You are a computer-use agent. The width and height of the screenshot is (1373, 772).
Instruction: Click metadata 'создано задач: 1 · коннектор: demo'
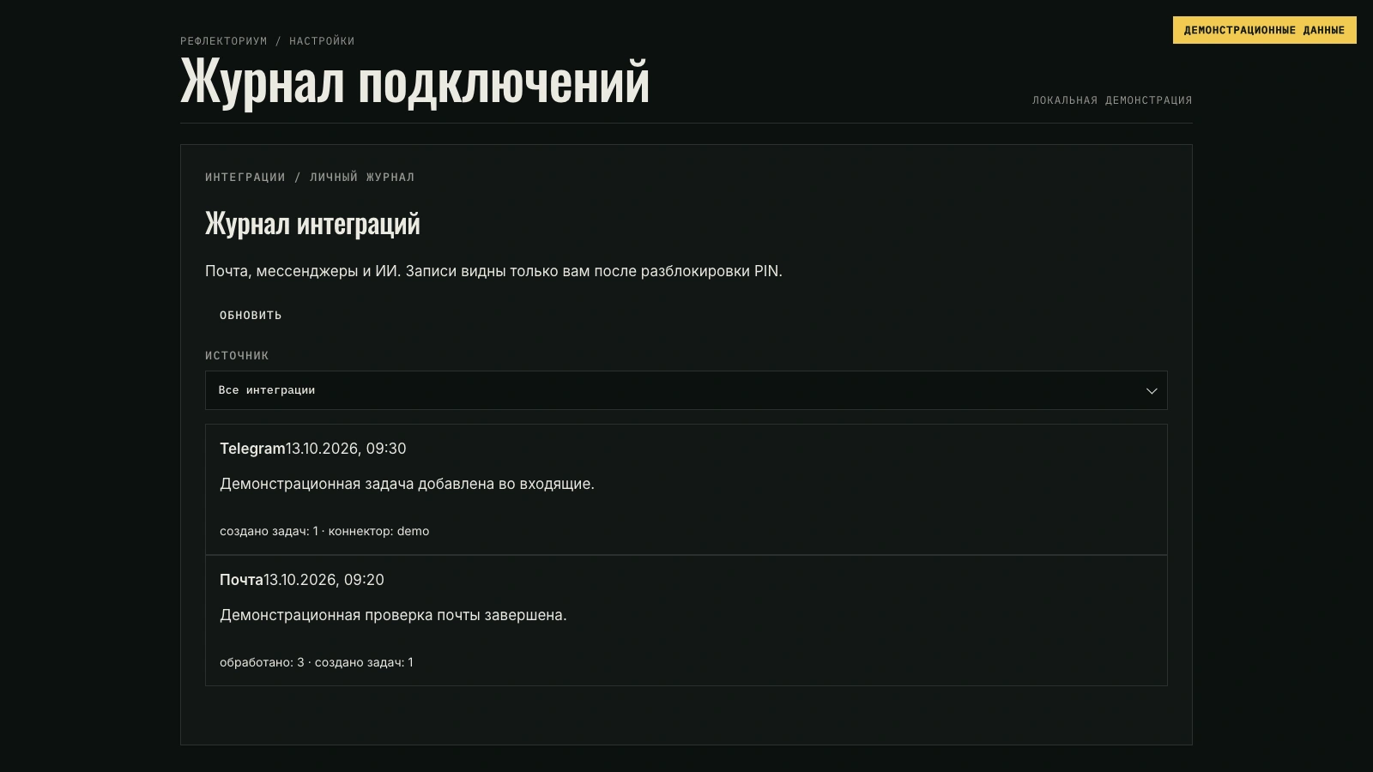point(324,531)
